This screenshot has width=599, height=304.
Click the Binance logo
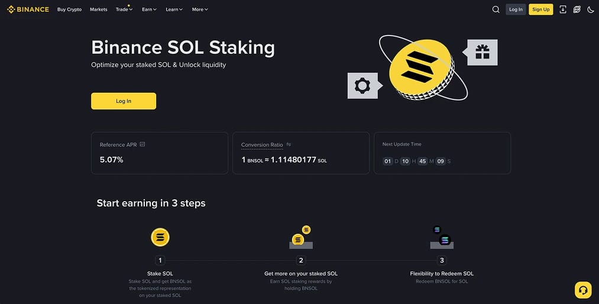pos(28,9)
